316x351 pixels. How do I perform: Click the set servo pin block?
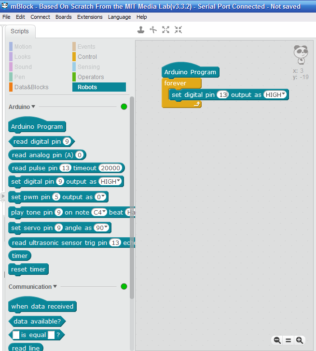[x=59, y=228]
